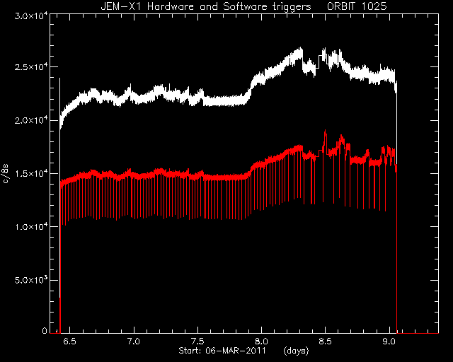
Task: Click the red curve's peak near day 8.5
Action: [x=325, y=132]
